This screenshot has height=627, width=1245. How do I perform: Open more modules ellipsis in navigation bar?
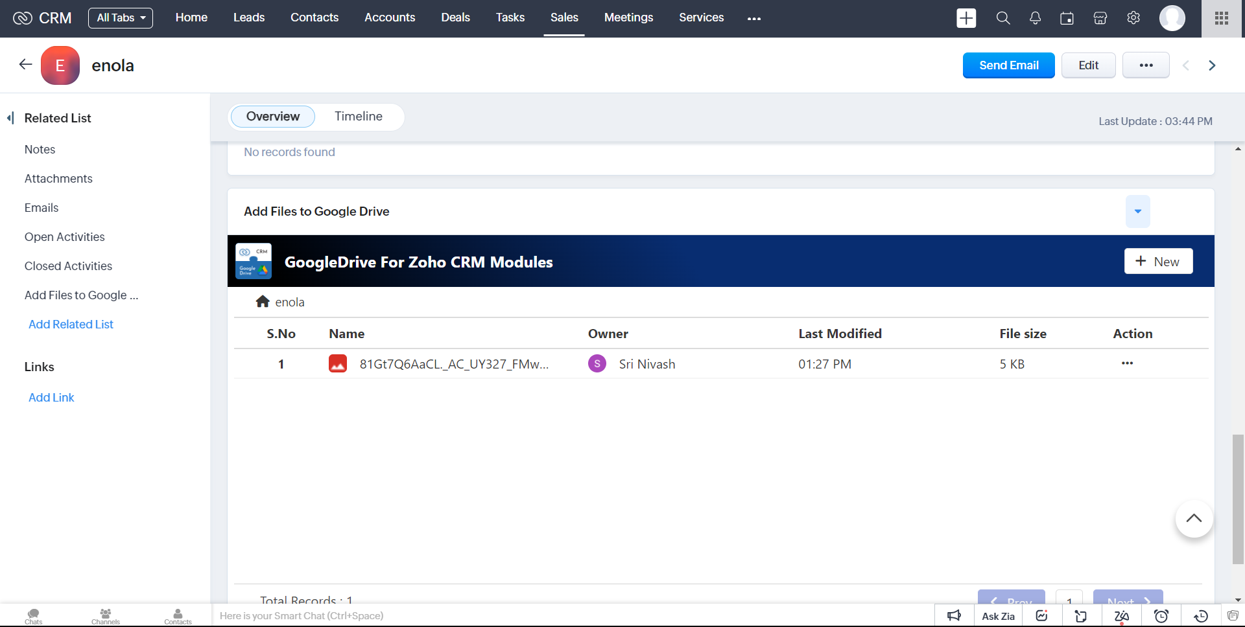(x=753, y=19)
